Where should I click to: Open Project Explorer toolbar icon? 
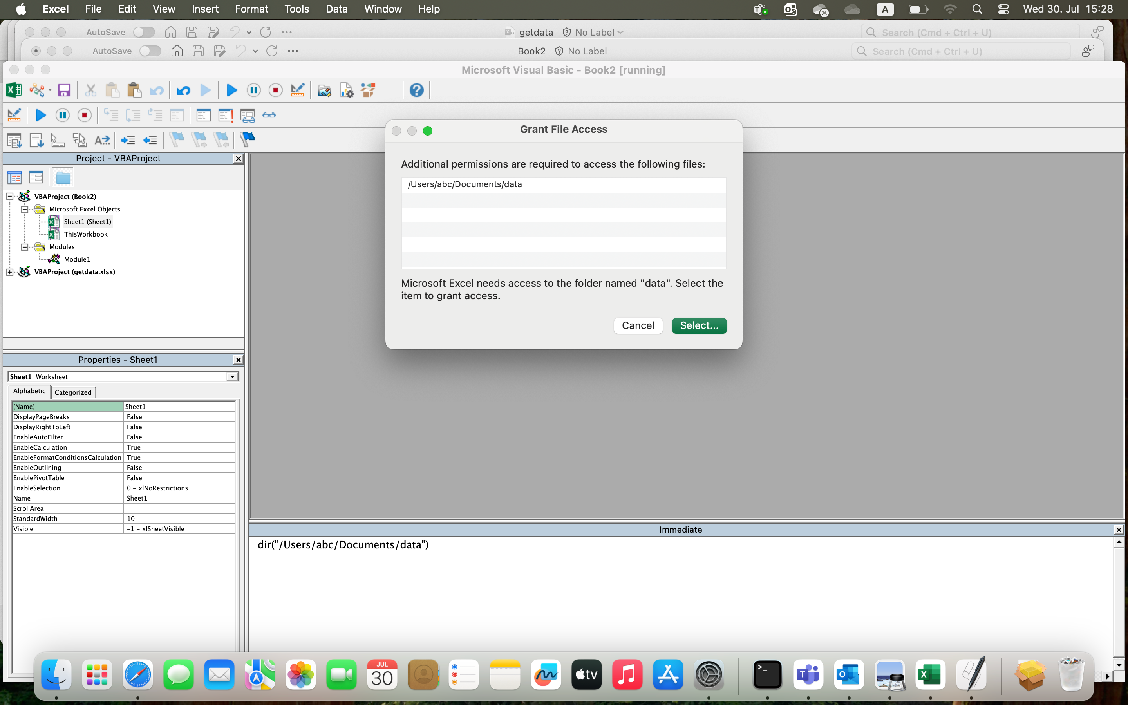click(324, 90)
